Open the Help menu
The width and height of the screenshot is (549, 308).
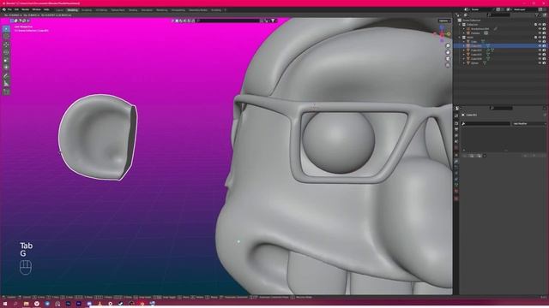[x=46, y=9]
